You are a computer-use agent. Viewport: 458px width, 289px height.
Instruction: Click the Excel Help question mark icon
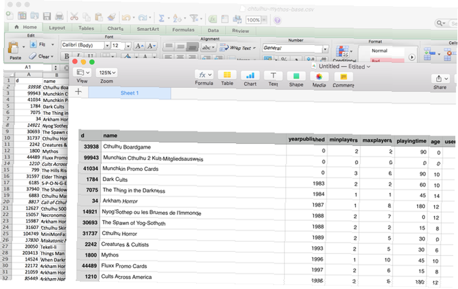coord(277,20)
